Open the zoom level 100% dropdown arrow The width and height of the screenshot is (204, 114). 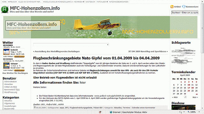click(x=199, y=112)
